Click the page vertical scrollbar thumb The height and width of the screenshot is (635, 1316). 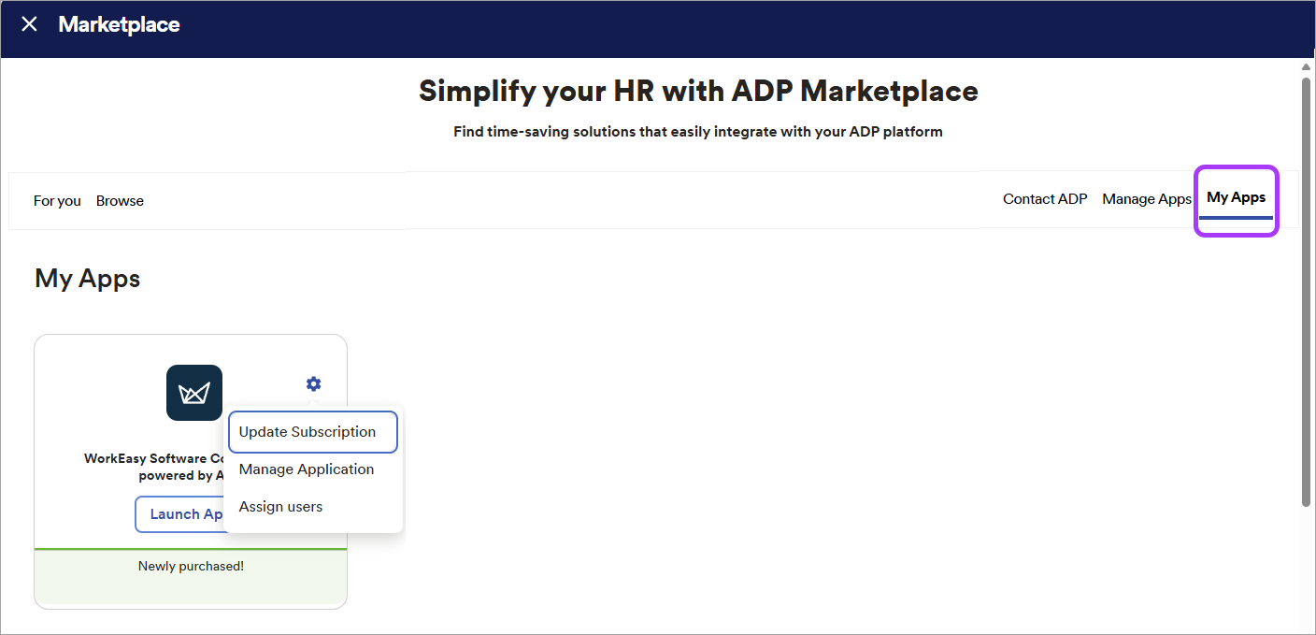click(1306, 292)
